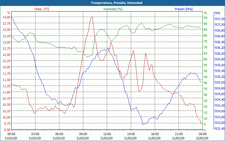Click pressure axis value '934,60'

tap(220, 94)
